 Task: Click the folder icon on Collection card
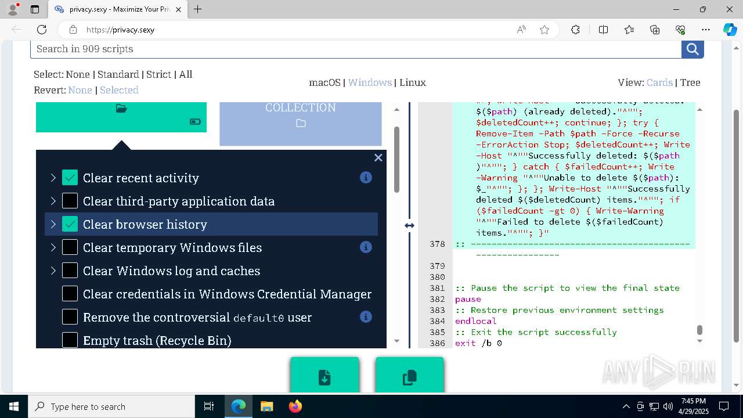pyautogui.click(x=301, y=123)
